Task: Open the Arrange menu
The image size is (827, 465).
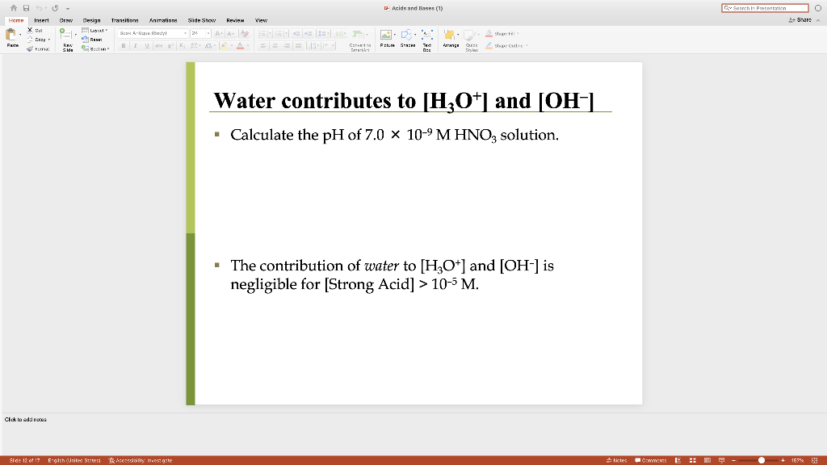Action: point(451,38)
